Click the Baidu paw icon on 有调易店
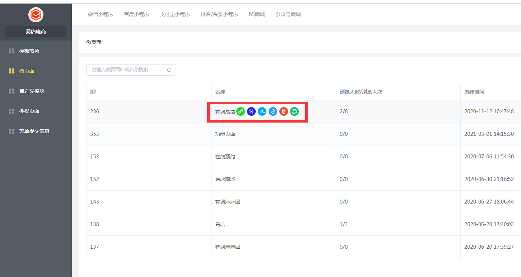 pyautogui.click(x=251, y=112)
